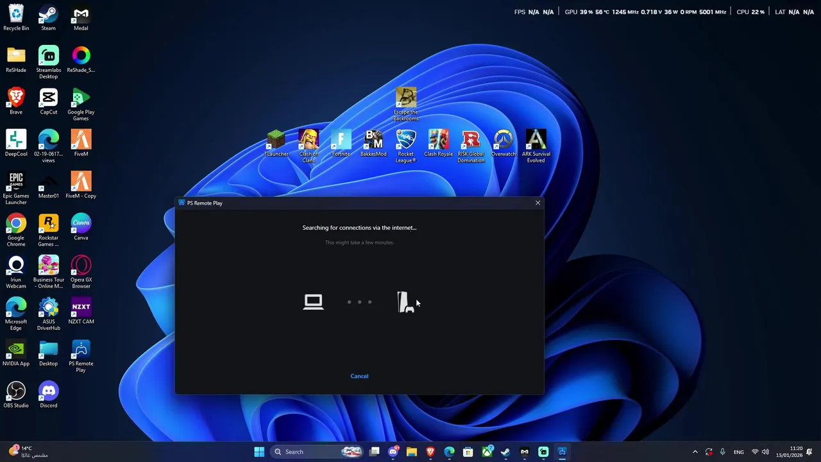The height and width of the screenshot is (462, 821).
Task: Select the Recycle Bin desktop icon
Action: tap(16, 18)
